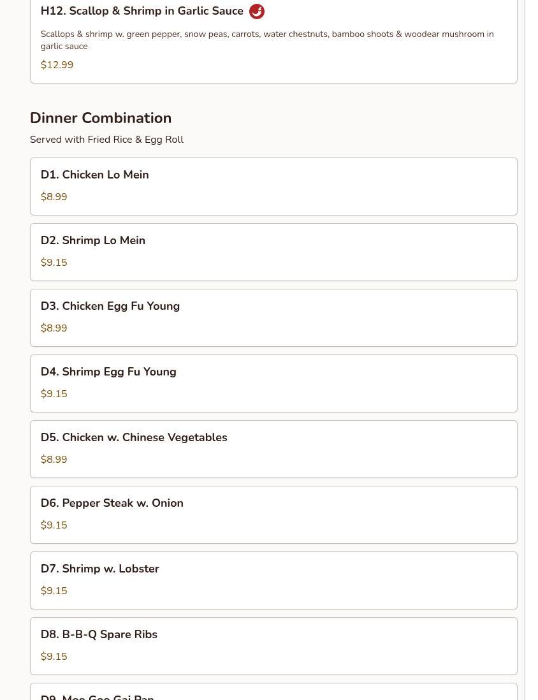Click the spicy chili pepper icon
This screenshot has width=538, height=700.
pyautogui.click(x=256, y=11)
